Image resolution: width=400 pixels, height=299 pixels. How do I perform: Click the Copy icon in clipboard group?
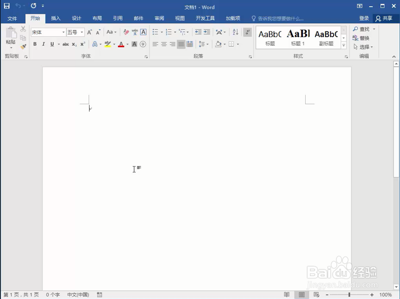[x=23, y=38]
